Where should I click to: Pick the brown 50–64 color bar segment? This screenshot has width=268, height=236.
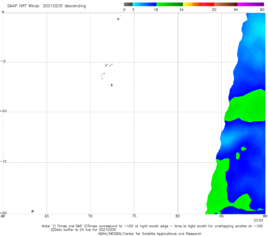(226, 4)
